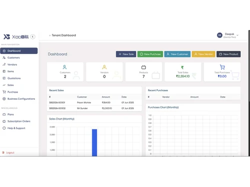Click the Deepak user avatar
The image size is (250, 187).
219,35
